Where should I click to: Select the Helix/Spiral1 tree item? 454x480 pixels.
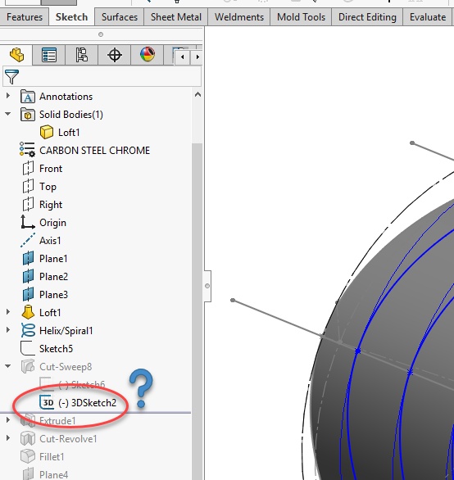[66, 331]
